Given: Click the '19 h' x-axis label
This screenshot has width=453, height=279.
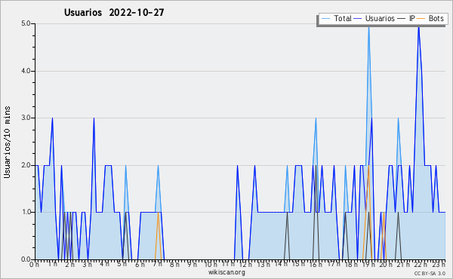Looking at the screenshot, I should [368, 265].
